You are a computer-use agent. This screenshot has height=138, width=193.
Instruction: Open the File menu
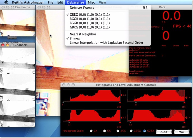51,2
